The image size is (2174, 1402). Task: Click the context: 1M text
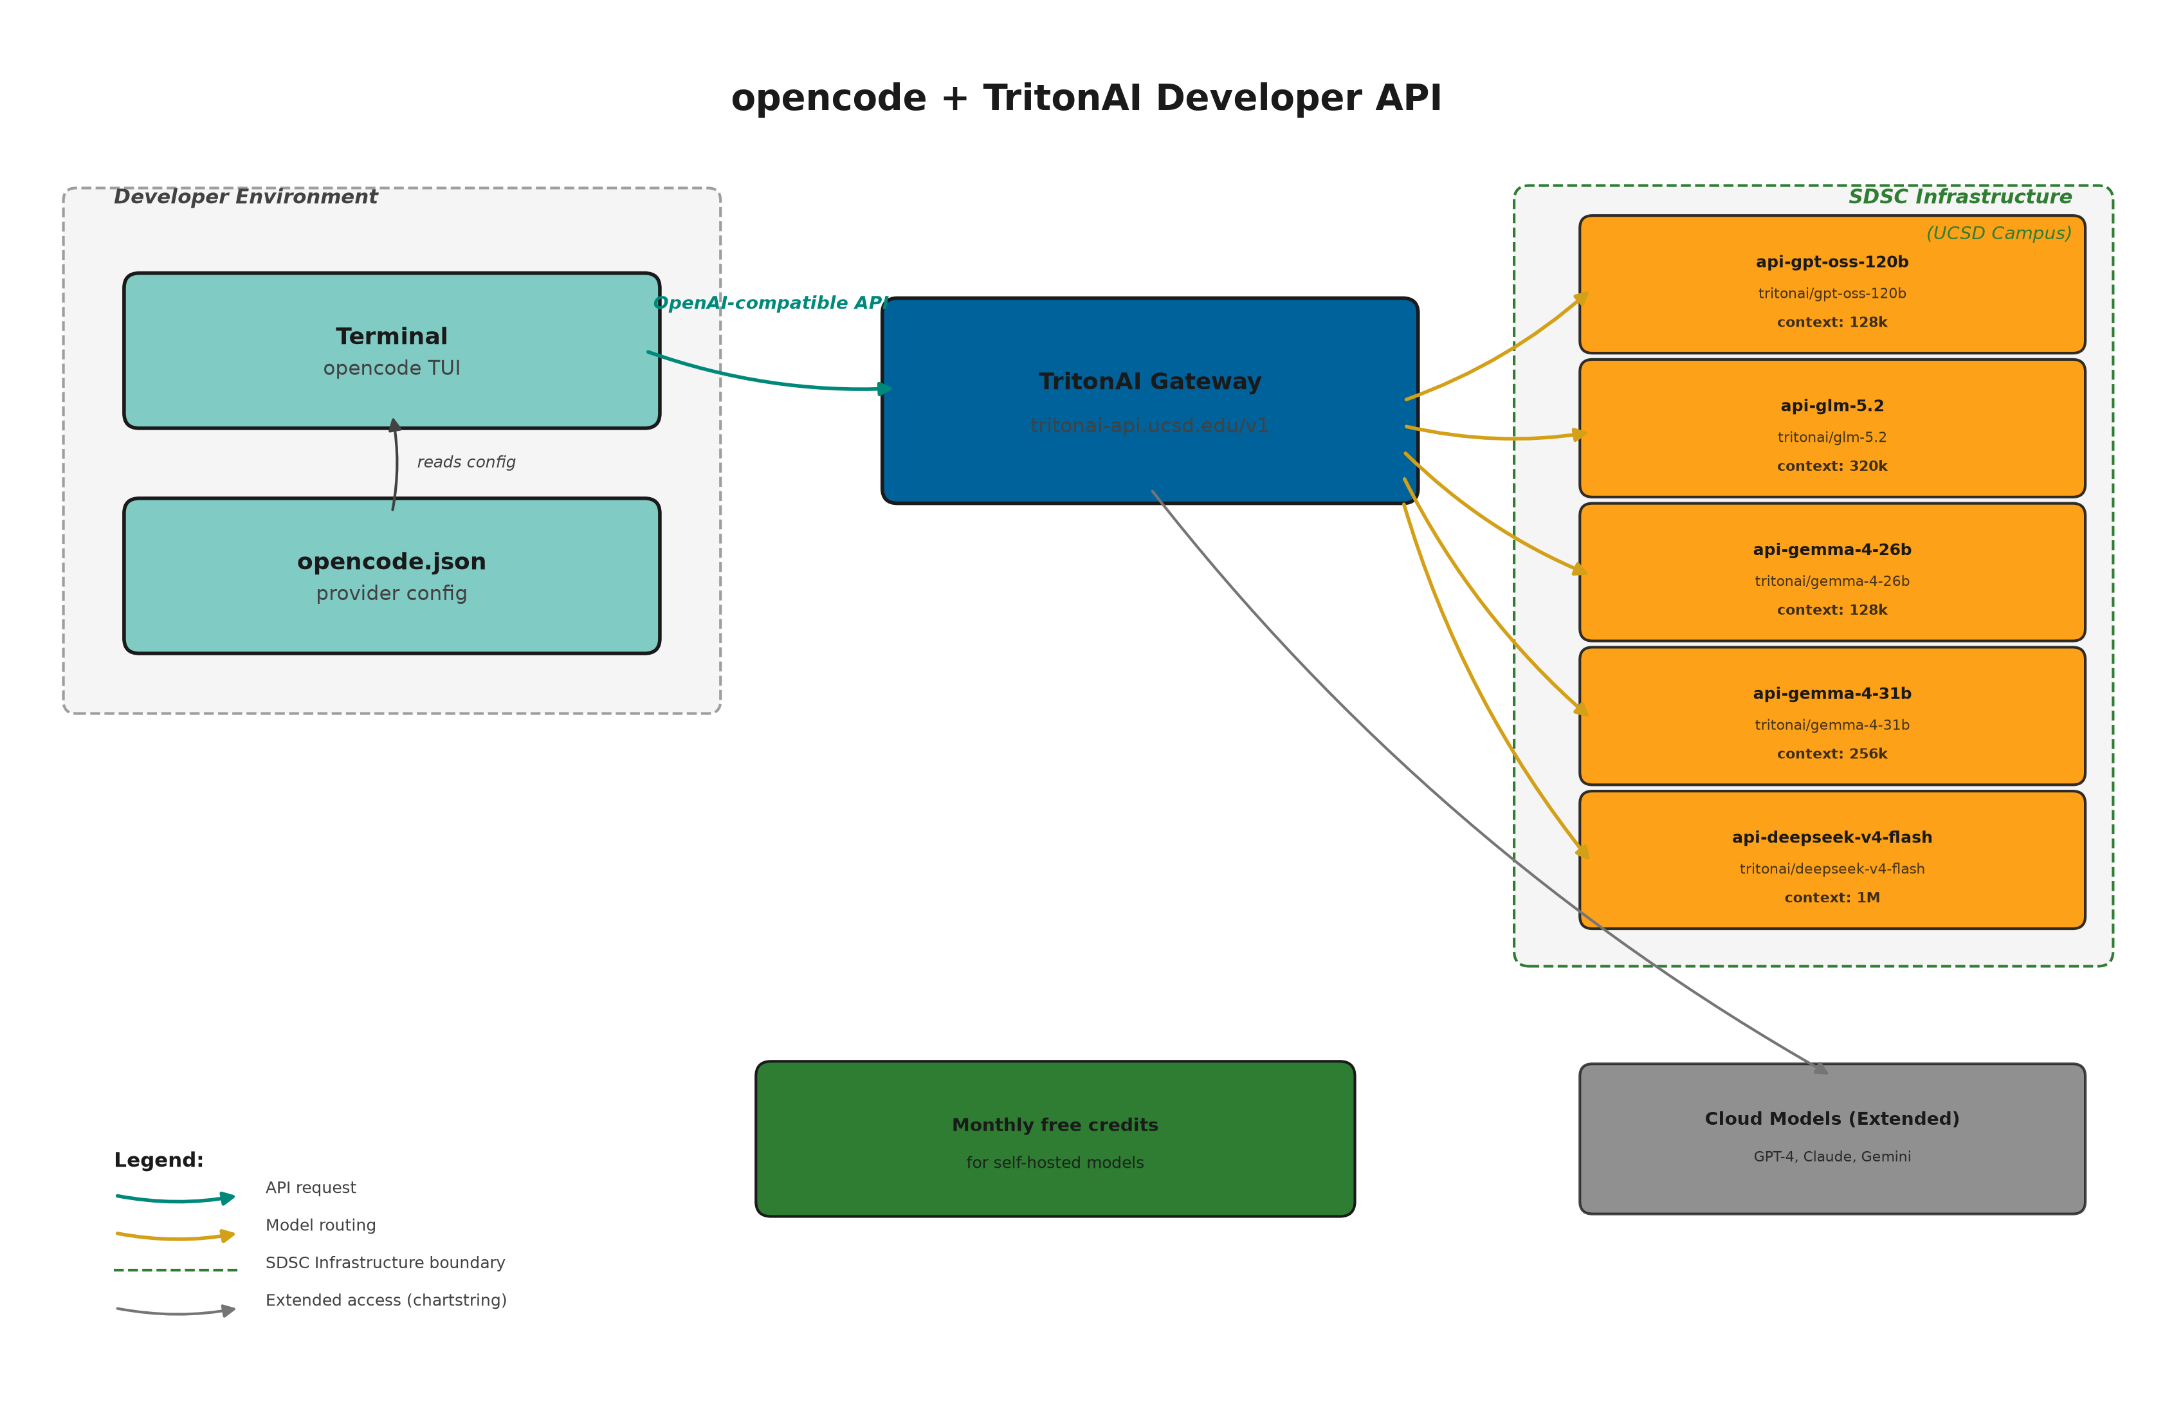(1832, 898)
